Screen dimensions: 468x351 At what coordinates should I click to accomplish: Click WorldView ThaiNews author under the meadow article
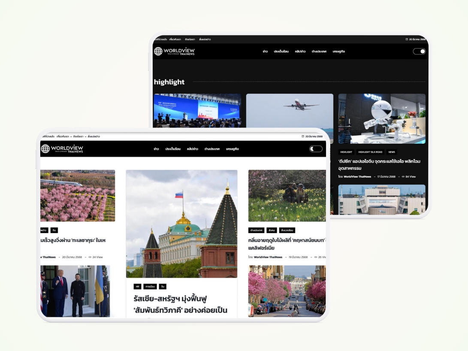tap(268, 257)
